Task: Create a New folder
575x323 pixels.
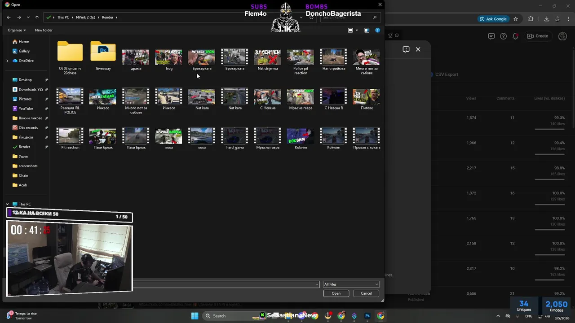Action: (x=44, y=30)
